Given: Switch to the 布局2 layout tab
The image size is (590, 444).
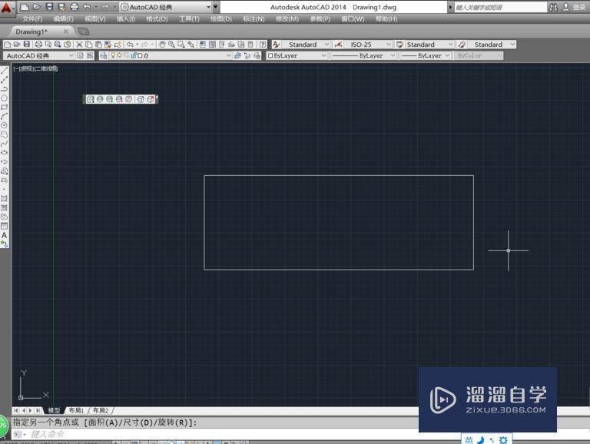Looking at the screenshot, I should [101, 410].
